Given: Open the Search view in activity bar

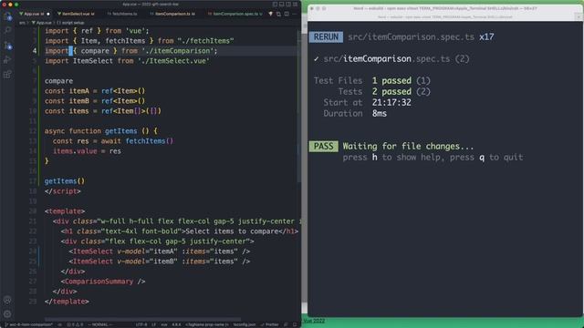Looking at the screenshot, I should tap(7, 30).
